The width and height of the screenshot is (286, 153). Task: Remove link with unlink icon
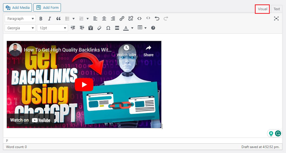point(131,18)
